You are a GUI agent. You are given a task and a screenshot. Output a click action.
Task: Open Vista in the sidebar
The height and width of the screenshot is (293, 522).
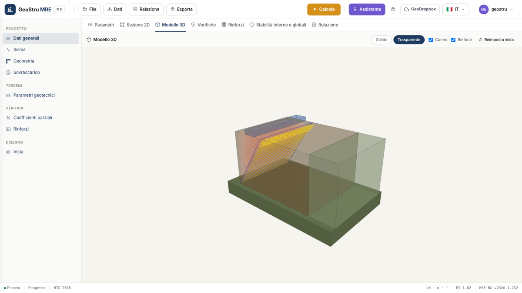tap(40, 152)
